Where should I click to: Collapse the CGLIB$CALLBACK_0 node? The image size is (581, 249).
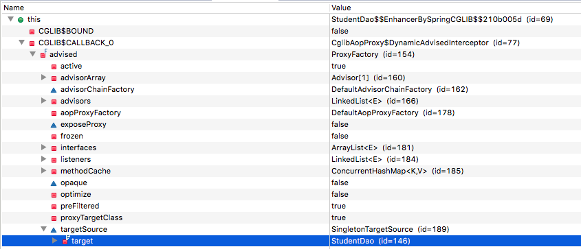point(21,43)
